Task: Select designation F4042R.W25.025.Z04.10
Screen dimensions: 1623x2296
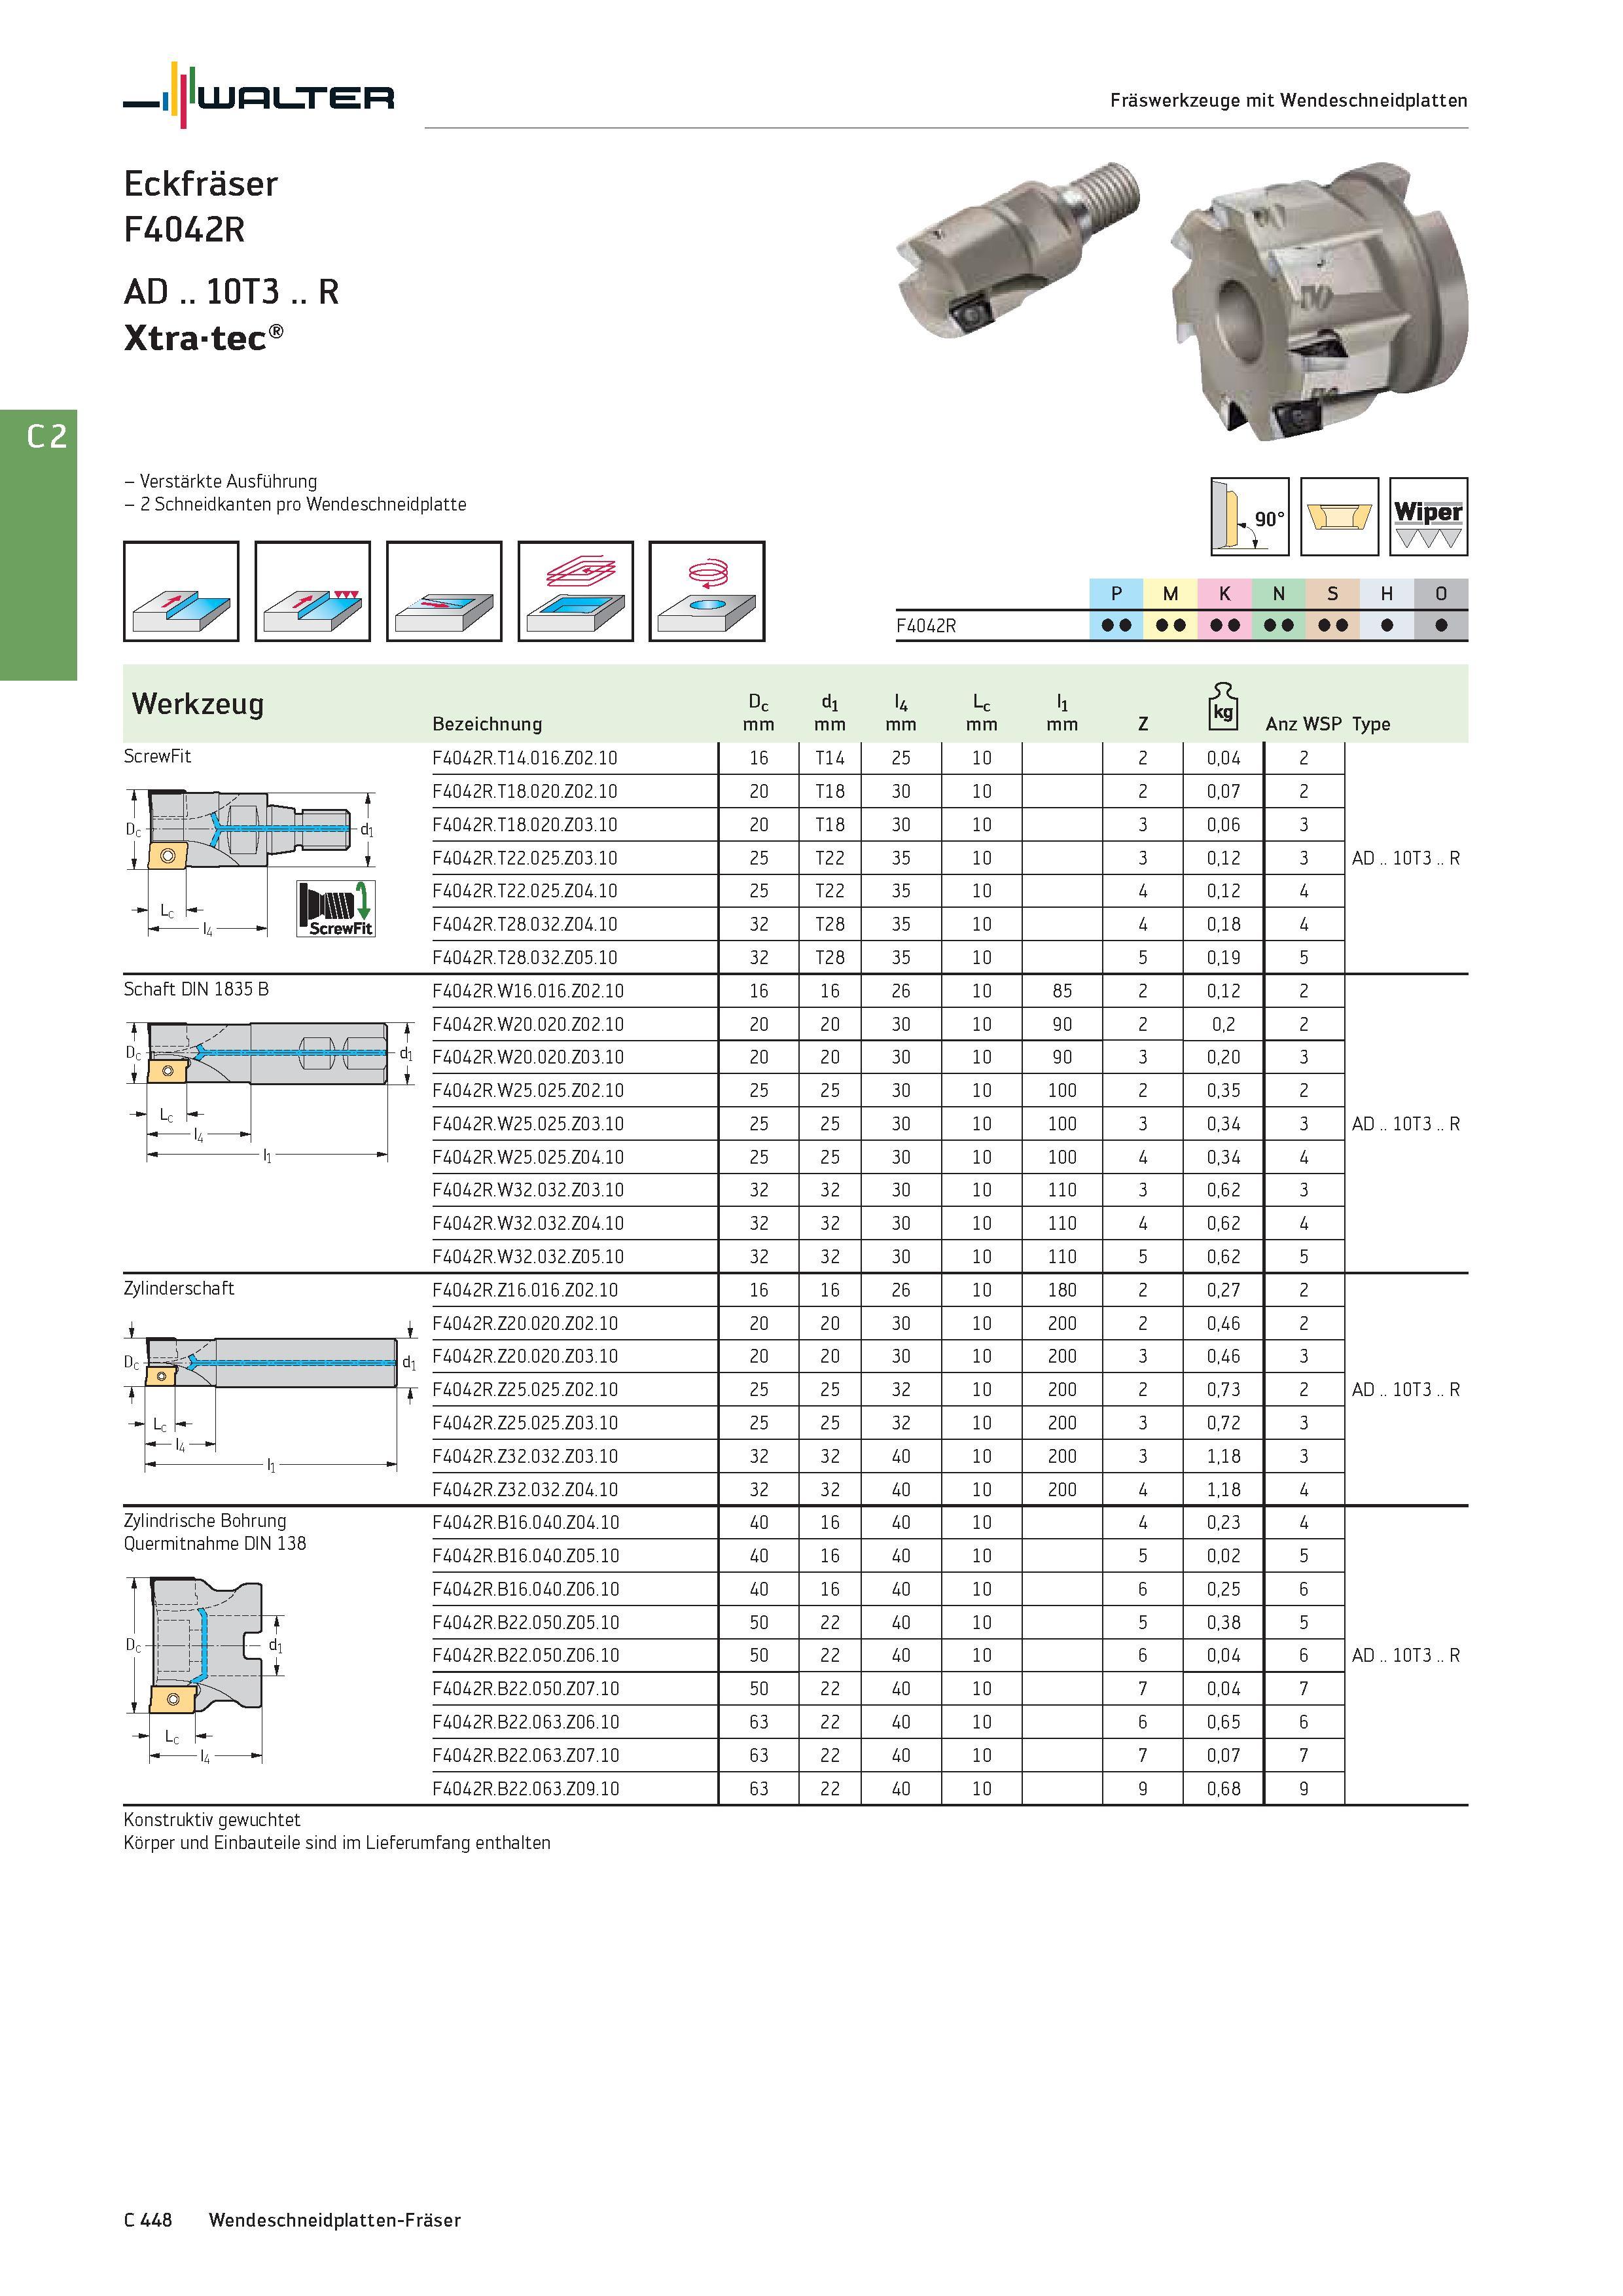Action: [528, 1157]
